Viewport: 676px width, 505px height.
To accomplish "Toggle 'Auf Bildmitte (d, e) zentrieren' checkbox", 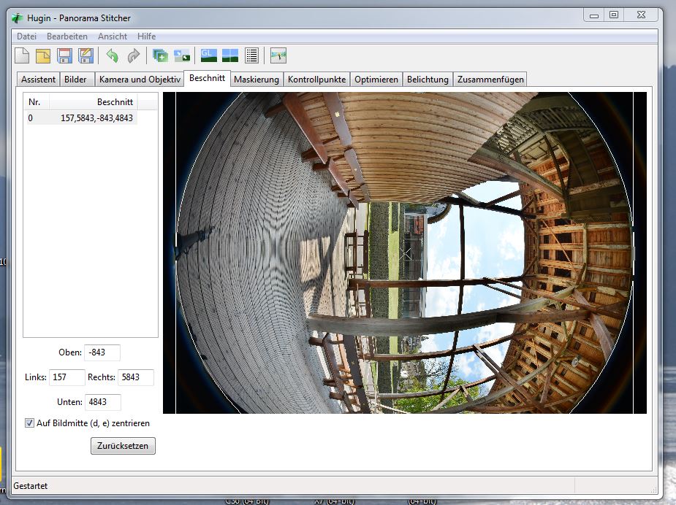I will (x=30, y=423).
